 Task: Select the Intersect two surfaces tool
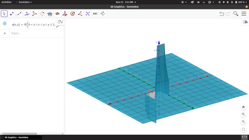(x=50, y=14)
